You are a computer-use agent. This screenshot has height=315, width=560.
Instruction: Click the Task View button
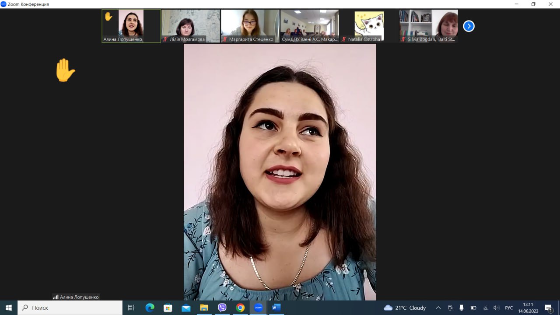click(131, 308)
